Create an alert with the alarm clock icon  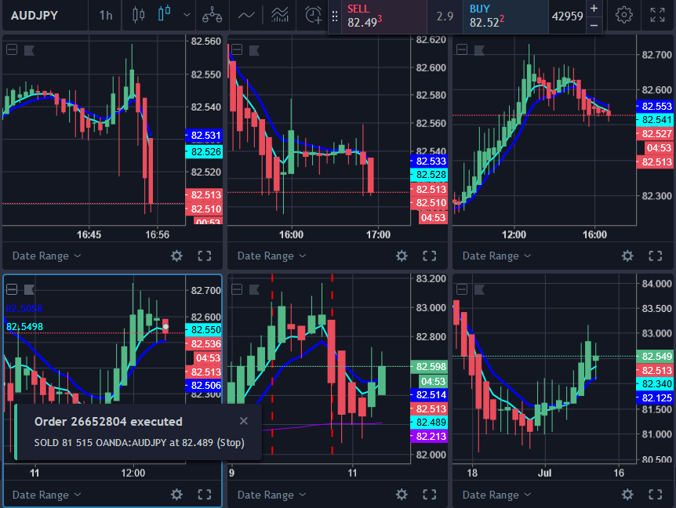tap(314, 15)
